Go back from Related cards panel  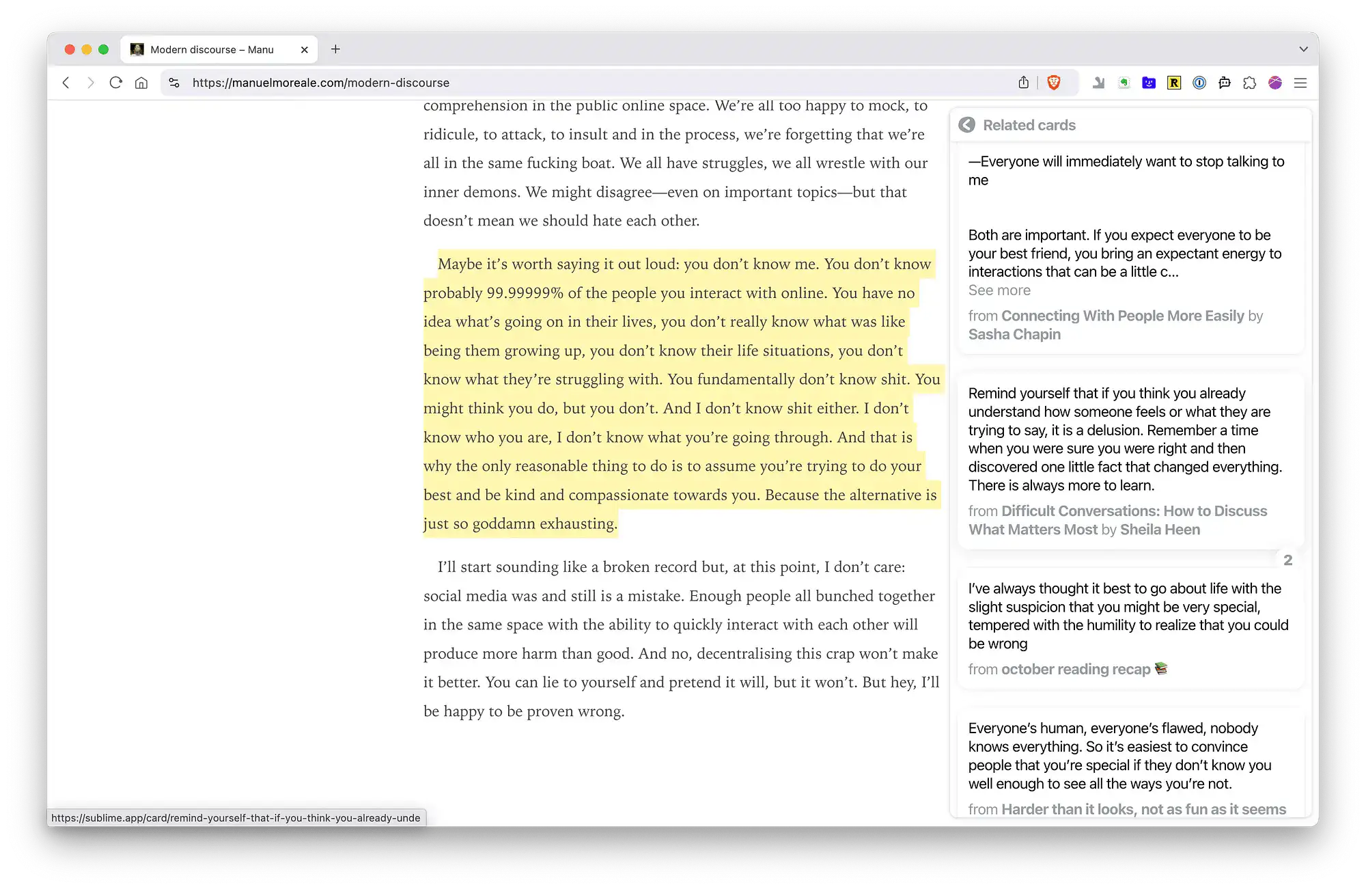click(966, 125)
